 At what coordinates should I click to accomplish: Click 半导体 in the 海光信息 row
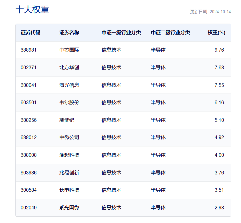point(158,85)
